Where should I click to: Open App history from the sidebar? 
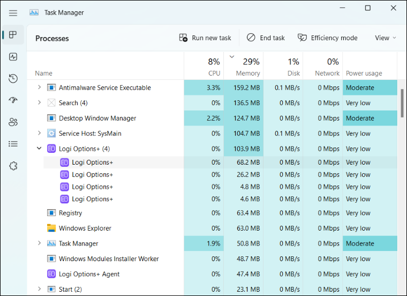point(13,79)
